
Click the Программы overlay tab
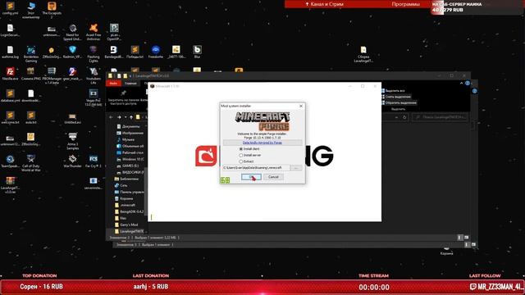[x=405, y=4]
